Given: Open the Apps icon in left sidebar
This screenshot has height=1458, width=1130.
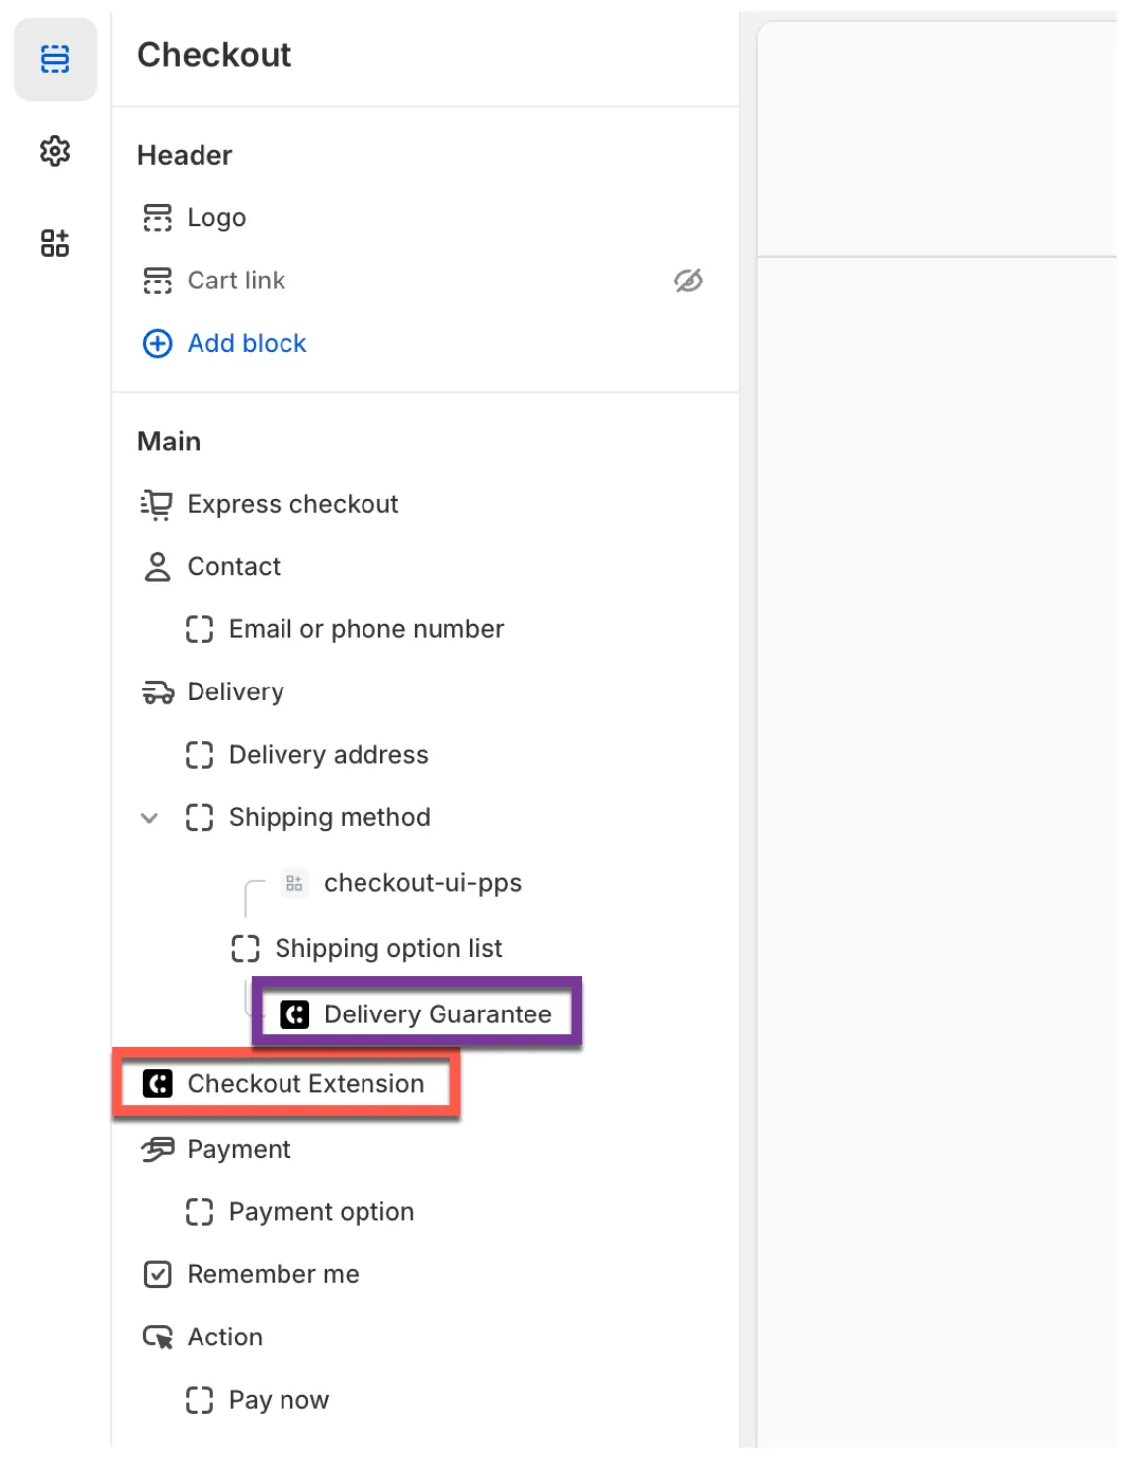Looking at the screenshot, I should [55, 243].
